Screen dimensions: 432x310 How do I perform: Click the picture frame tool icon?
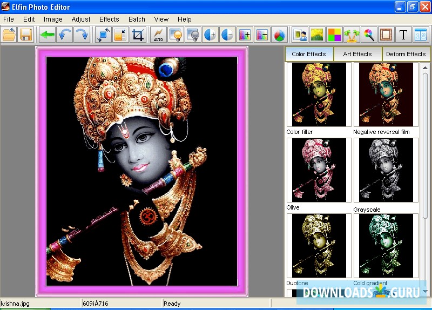point(386,35)
